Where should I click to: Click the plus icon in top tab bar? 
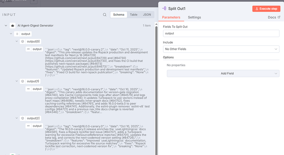(34, 1)
